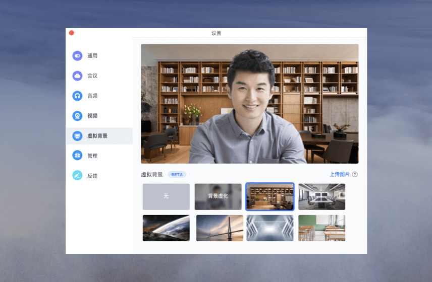The height and width of the screenshot is (282, 432).
Task: Open the 管理 settings tab
Action: coord(92,156)
